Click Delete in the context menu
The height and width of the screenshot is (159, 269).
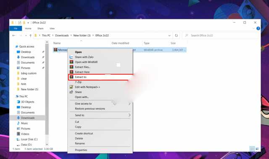pos(79,138)
